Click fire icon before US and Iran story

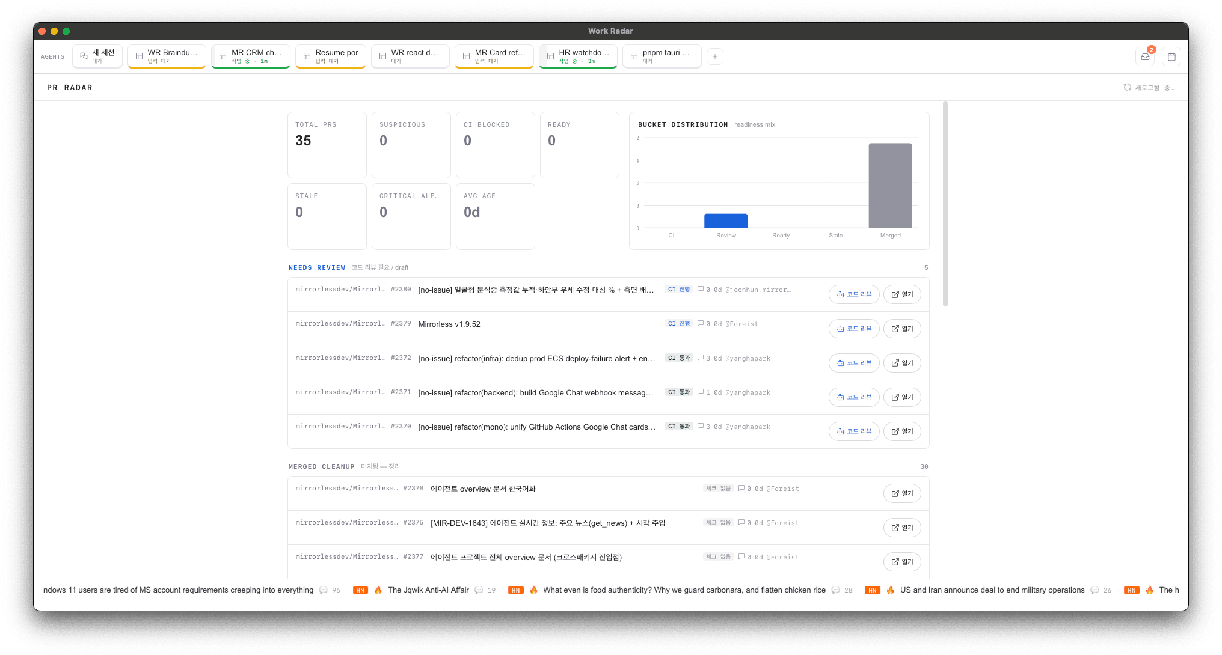coord(890,590)
